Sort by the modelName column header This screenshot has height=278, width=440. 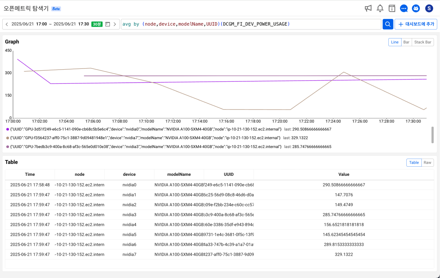click(179, 174)
